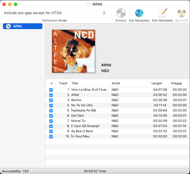
Task: Click length 03:26:52 of track 2
Action: coord(160,95)
